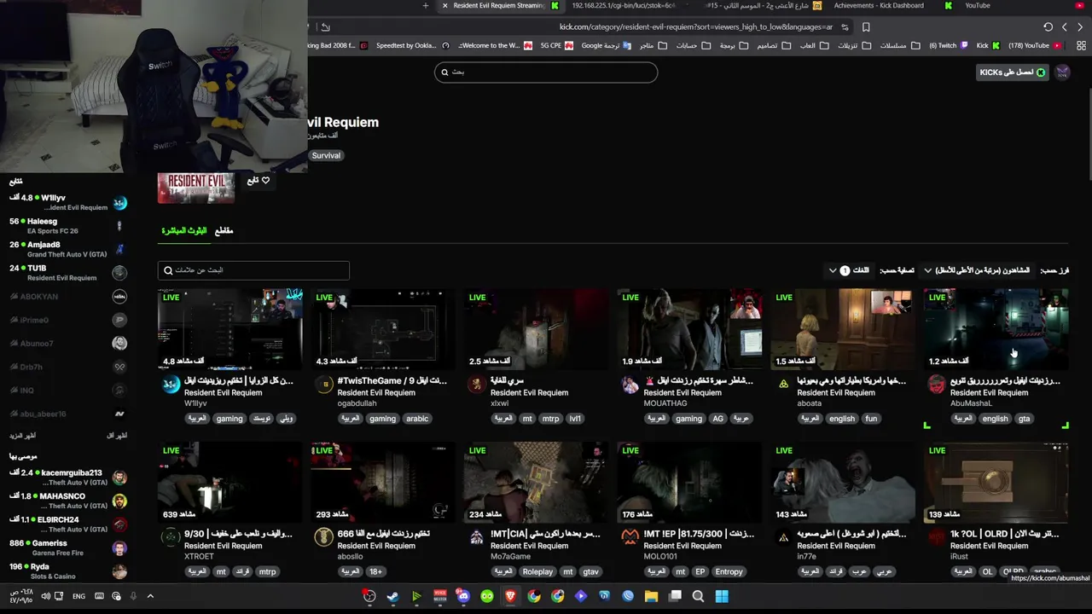The image size is (1092, 614).
Task: Open the in77e live stream thumbnail
Action: [x=843, y=482]
